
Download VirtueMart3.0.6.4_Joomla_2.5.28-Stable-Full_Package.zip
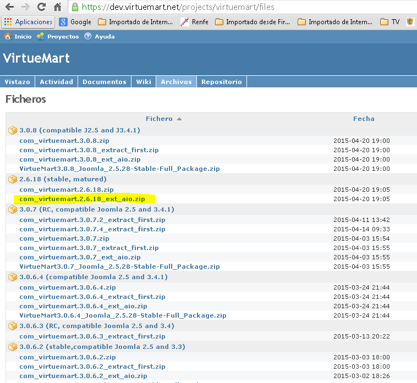coord(123,315)
